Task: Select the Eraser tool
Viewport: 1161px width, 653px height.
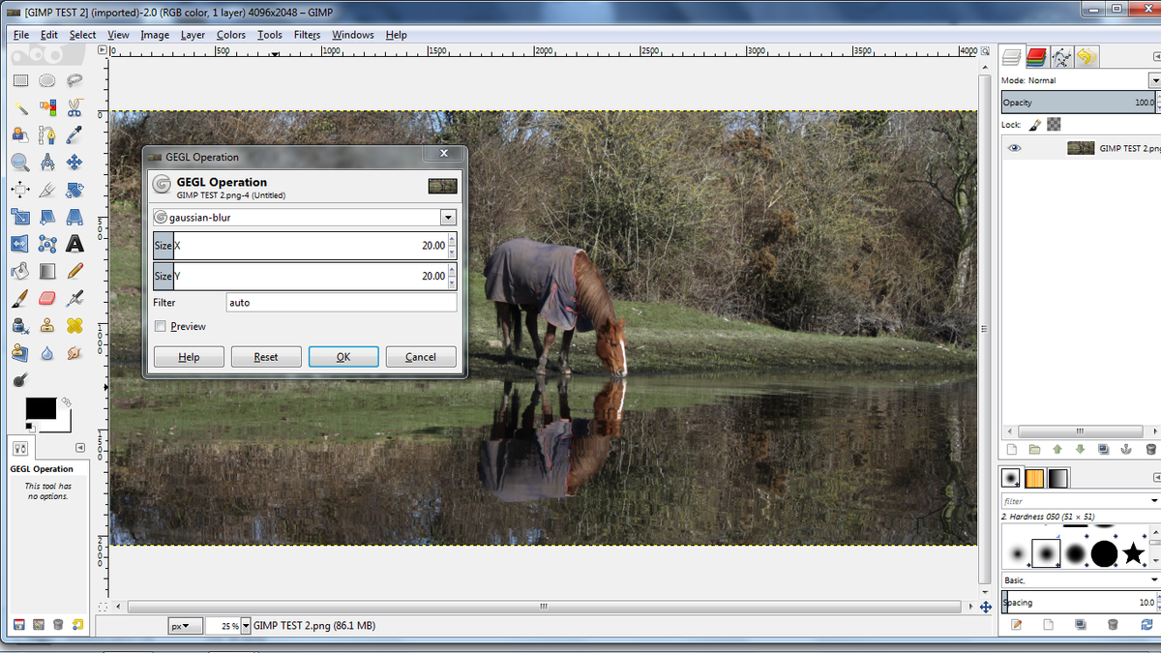Action: click(x=46, y=298)
